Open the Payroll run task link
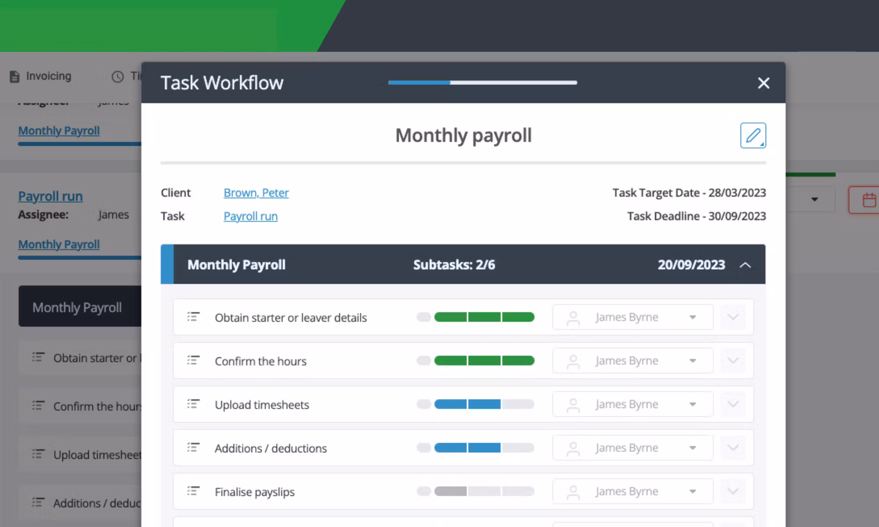Viewport: 879px width, 527px height. coord(250,216)
